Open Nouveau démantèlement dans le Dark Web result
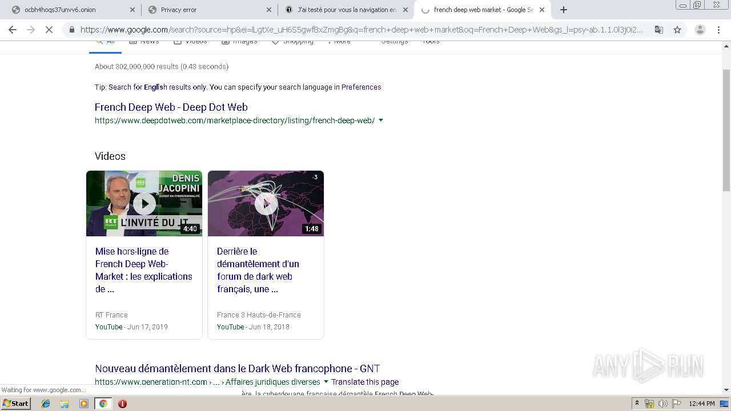The height and width of the screenshot is (411, 731). pyautogui.click(x=238, y=369)
